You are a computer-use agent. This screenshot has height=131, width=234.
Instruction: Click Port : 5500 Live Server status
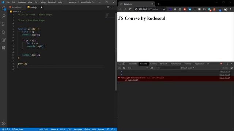(x=90, y=130)
